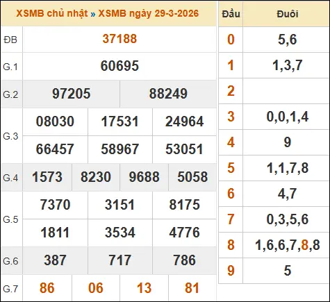Select G.2 number 88249
Screen dimensions: 330x302
[168, 94]
